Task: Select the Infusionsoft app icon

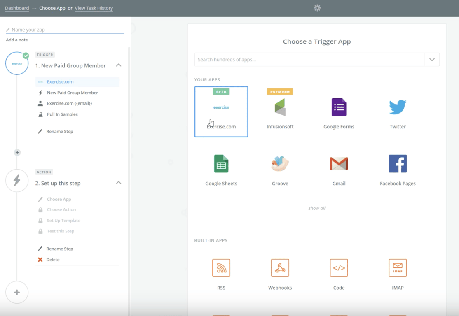Action: click(x=280, y=107)
